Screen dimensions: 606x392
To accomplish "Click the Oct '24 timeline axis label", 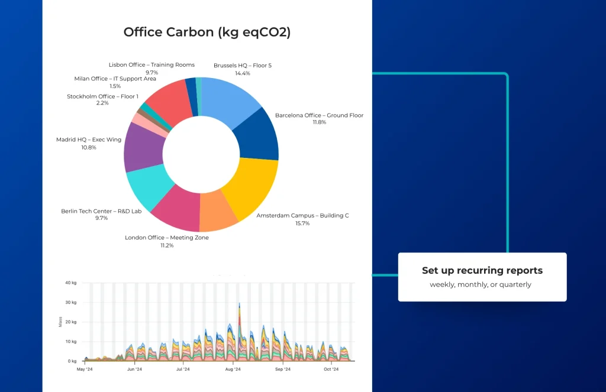I will (x=331, y=370).
